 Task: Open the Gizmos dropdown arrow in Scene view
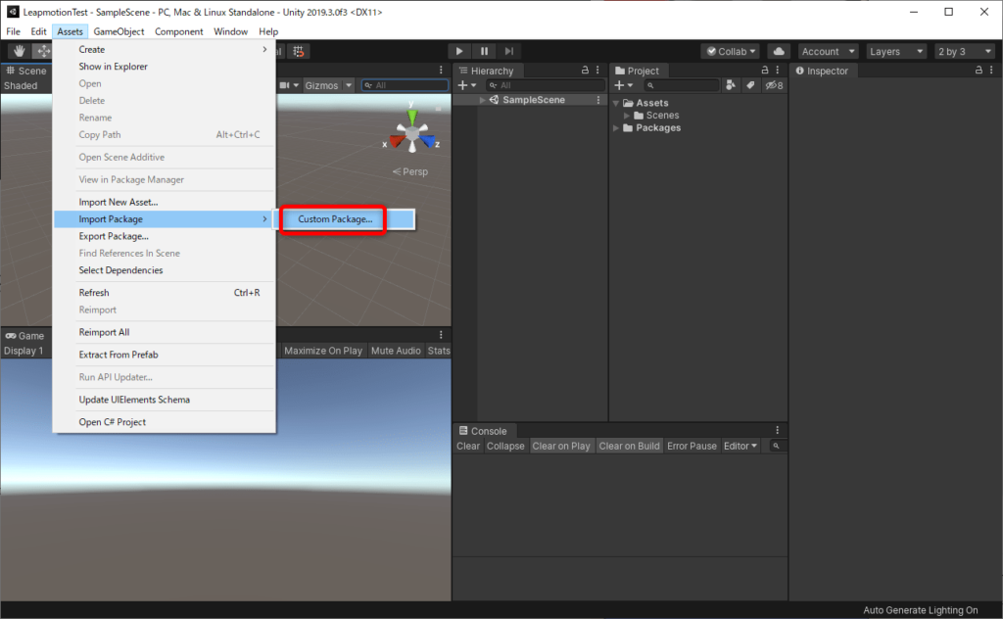pos(349,85)
